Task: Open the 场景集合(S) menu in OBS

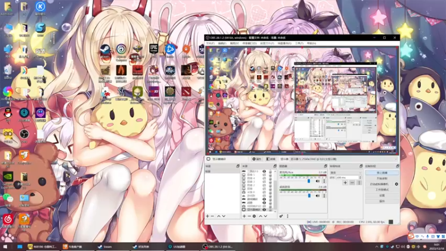Action: [x=284, y=44]
